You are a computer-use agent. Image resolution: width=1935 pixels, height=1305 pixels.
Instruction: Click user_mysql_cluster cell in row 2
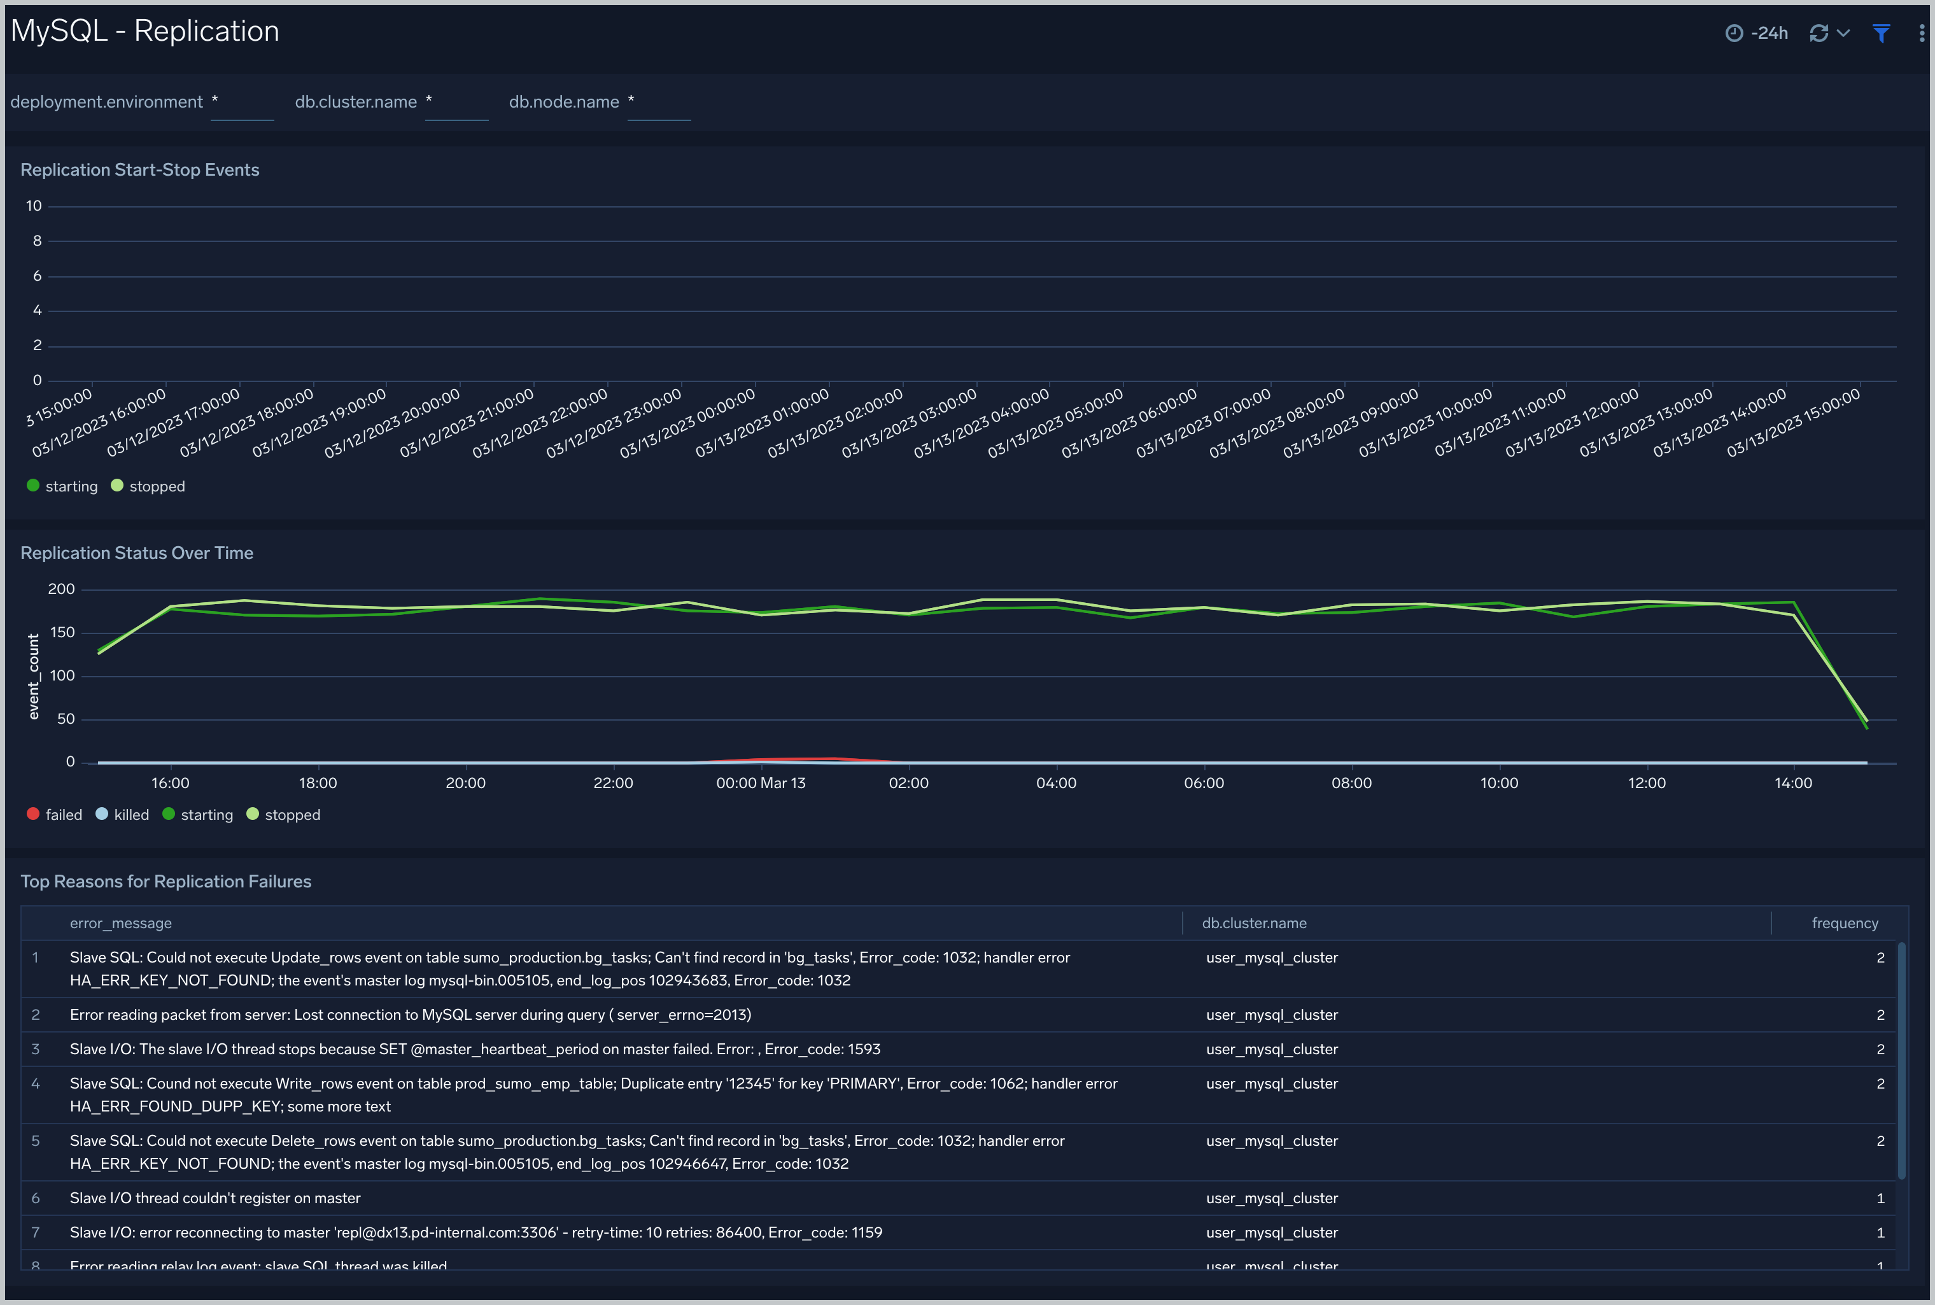pos(1272,1015)
